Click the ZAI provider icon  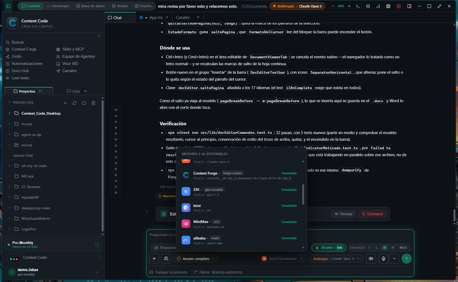[x=186, y=192]
